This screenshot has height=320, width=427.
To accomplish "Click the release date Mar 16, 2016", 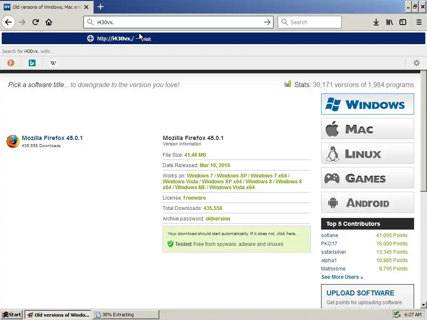I will [x=215, y=165].
